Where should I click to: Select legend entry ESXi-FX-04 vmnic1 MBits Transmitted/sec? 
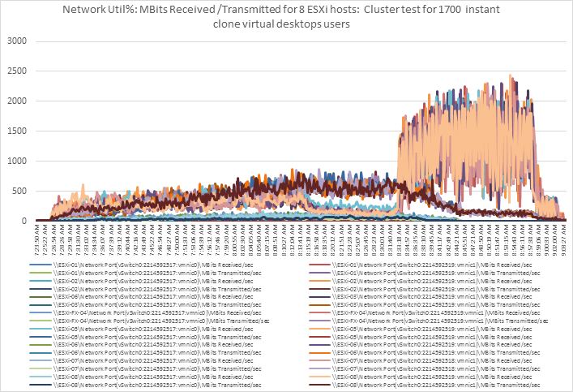click(x=428, y=321)
